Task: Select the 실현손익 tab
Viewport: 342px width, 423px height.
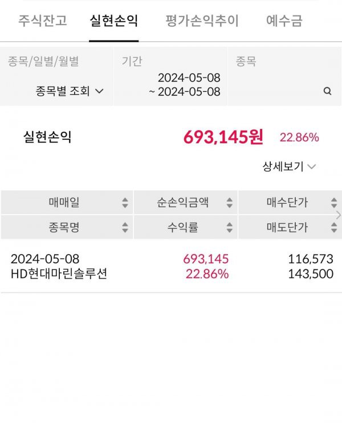Action: pyautogui.click(x=113, y=21)
